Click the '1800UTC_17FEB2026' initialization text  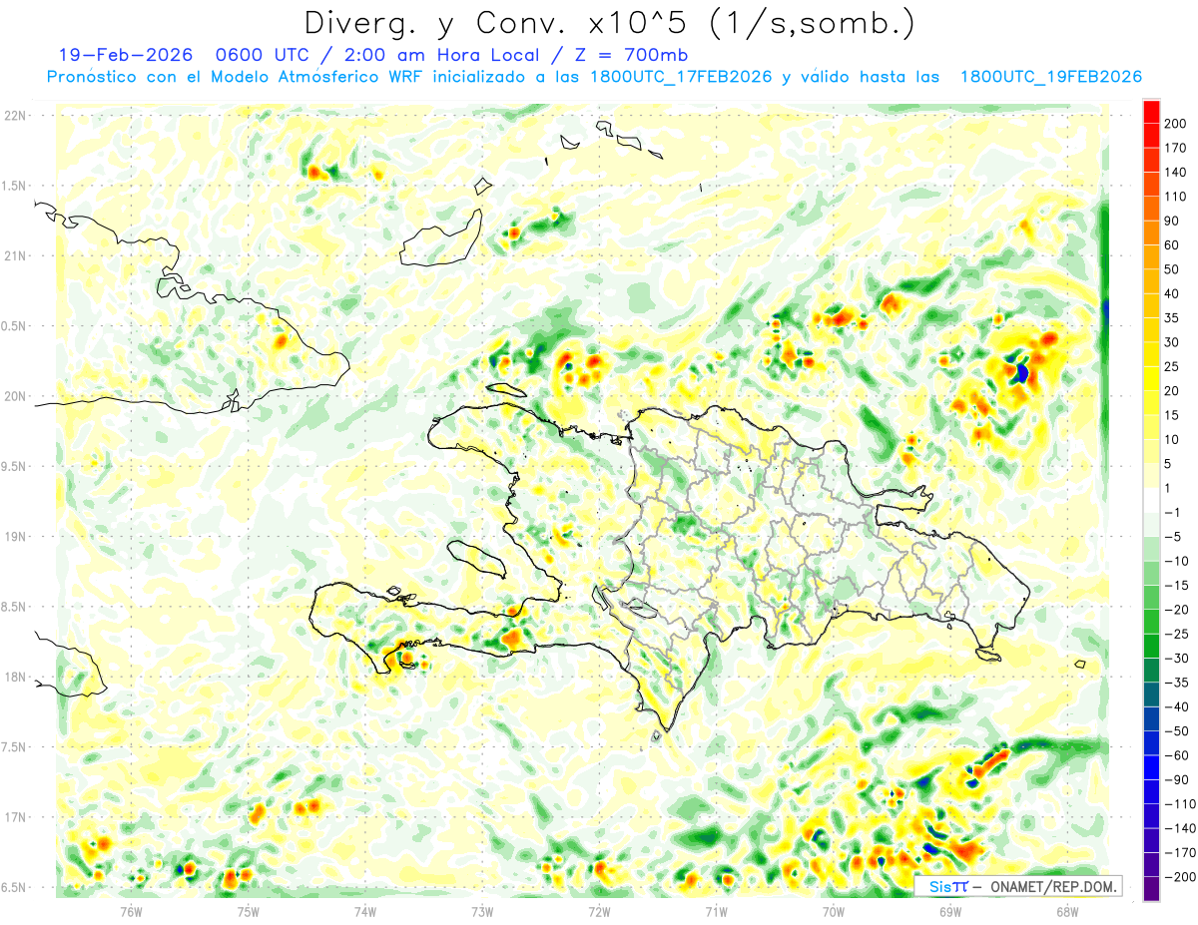(x=682, y=78)
